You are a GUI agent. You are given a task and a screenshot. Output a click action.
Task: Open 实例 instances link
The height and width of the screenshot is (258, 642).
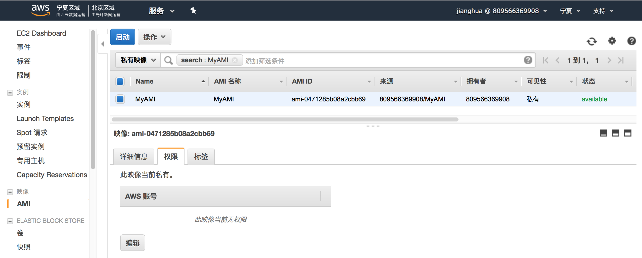click(24, 104)
